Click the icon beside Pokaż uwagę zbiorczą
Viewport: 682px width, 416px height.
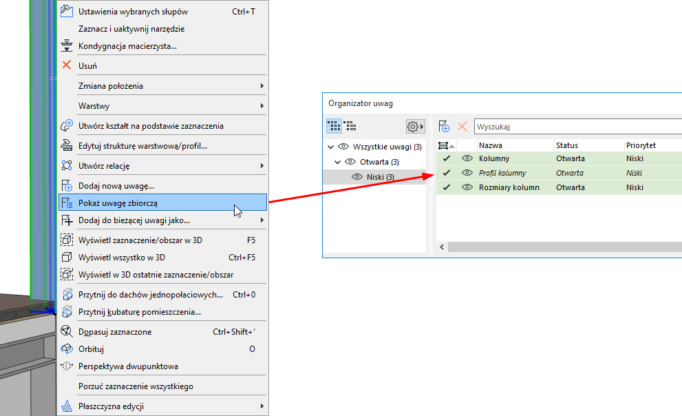[x=67, y=202]
